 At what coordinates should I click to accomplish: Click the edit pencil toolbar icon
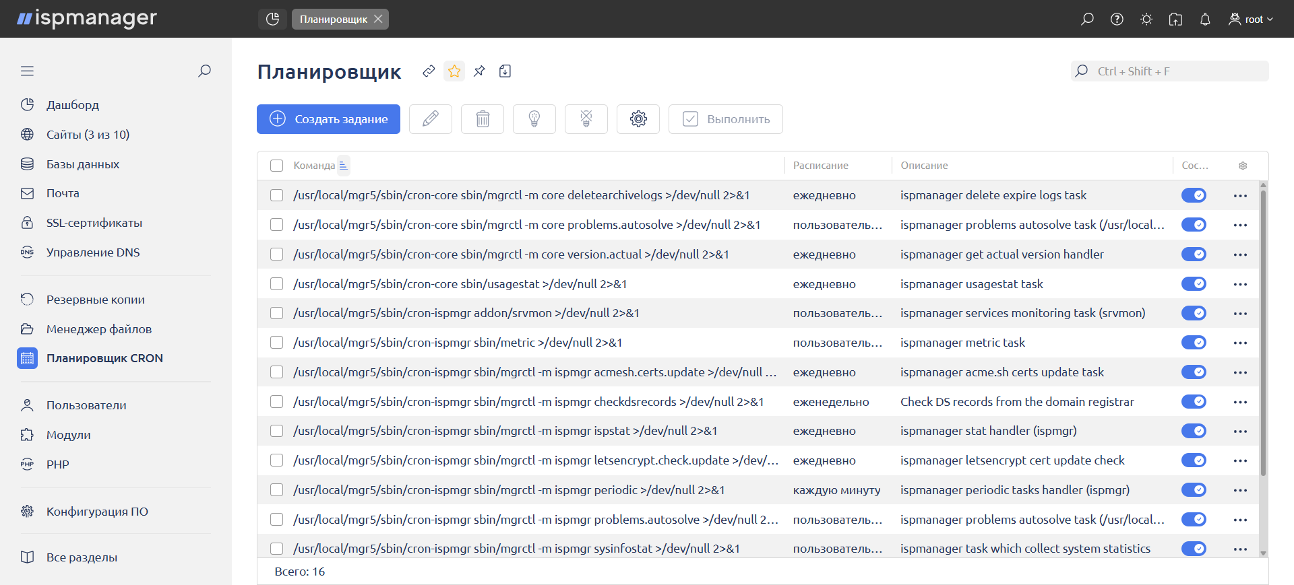tap(430, 119)
